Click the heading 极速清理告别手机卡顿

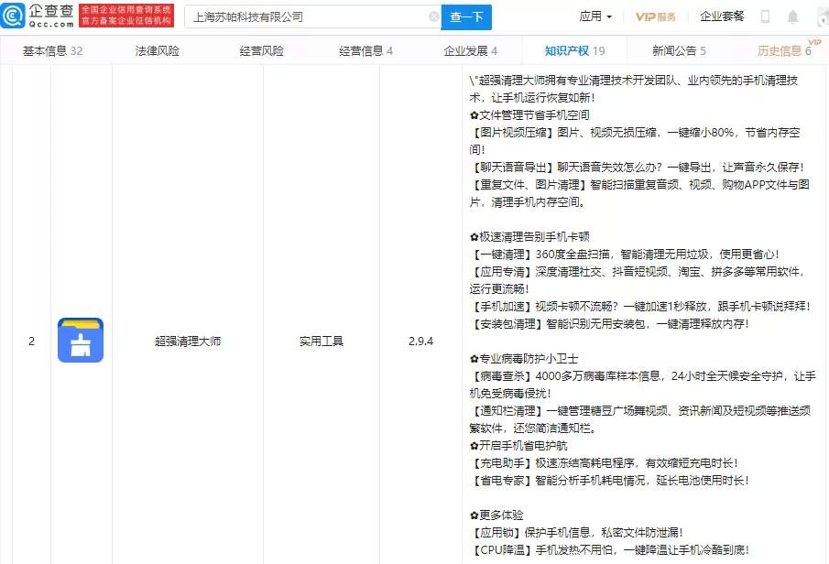point(529,236)
